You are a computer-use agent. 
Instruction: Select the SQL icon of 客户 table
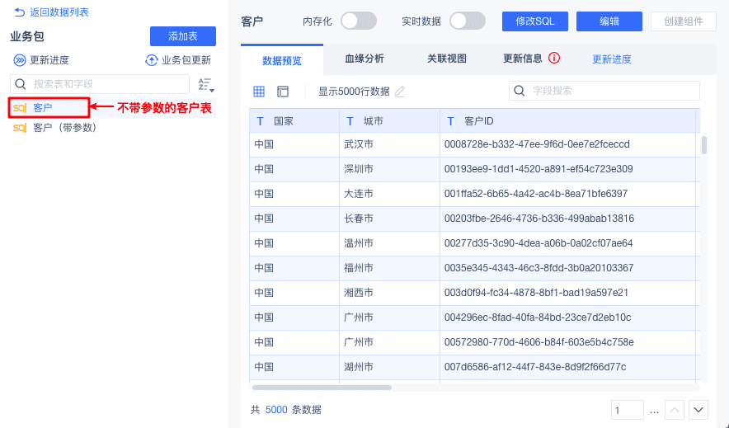(20, 108)
